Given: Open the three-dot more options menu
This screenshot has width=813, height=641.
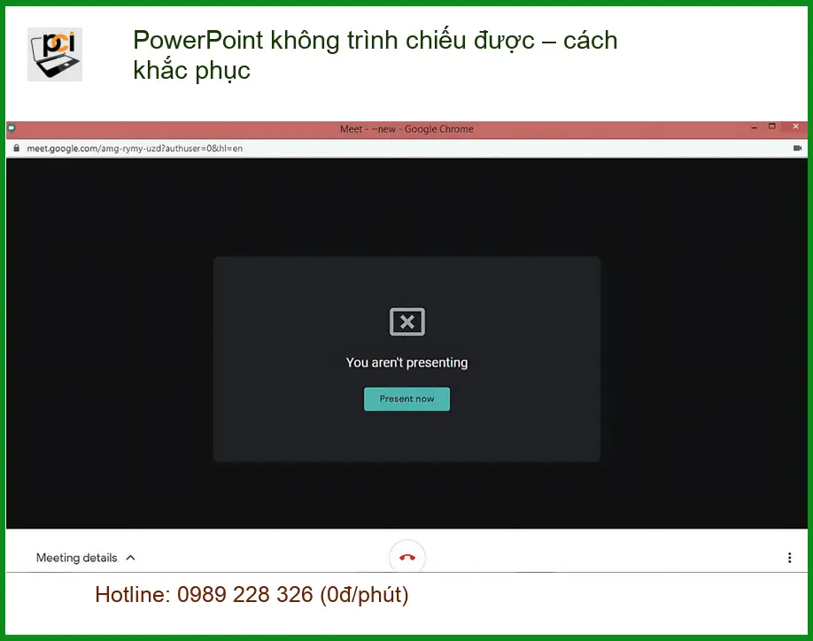Looking at the screenshot, I should click(789, 558).
